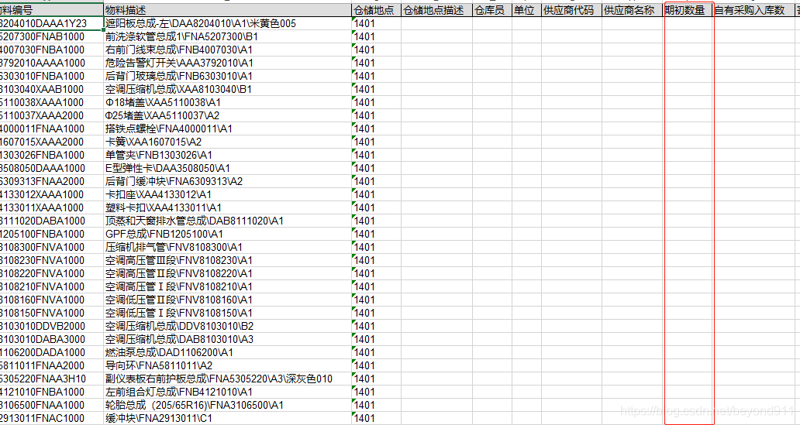Select the 右前门线束总成 description cell

(228, 50)
